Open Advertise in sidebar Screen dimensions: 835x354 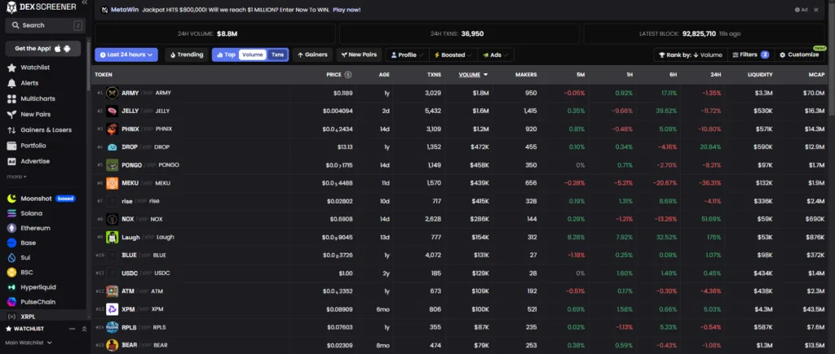click(34, 161)
